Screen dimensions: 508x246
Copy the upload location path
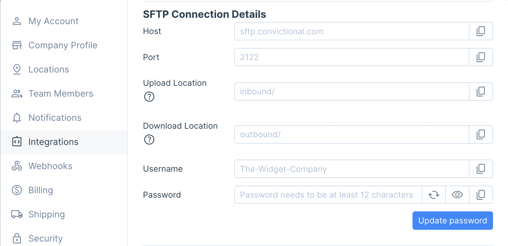tap(481, 92)
